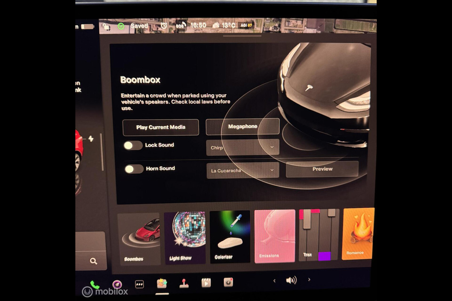The width and height of the screenshot is (452, 301).
Task: Tap the Saved sentry status text
Action: [x=139, y=26]
